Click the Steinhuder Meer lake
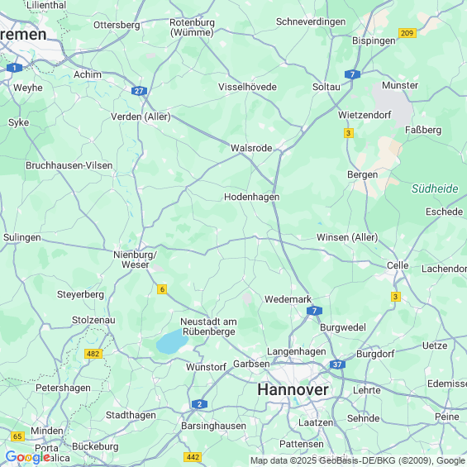Screen dimensions: 467x467 172,341
